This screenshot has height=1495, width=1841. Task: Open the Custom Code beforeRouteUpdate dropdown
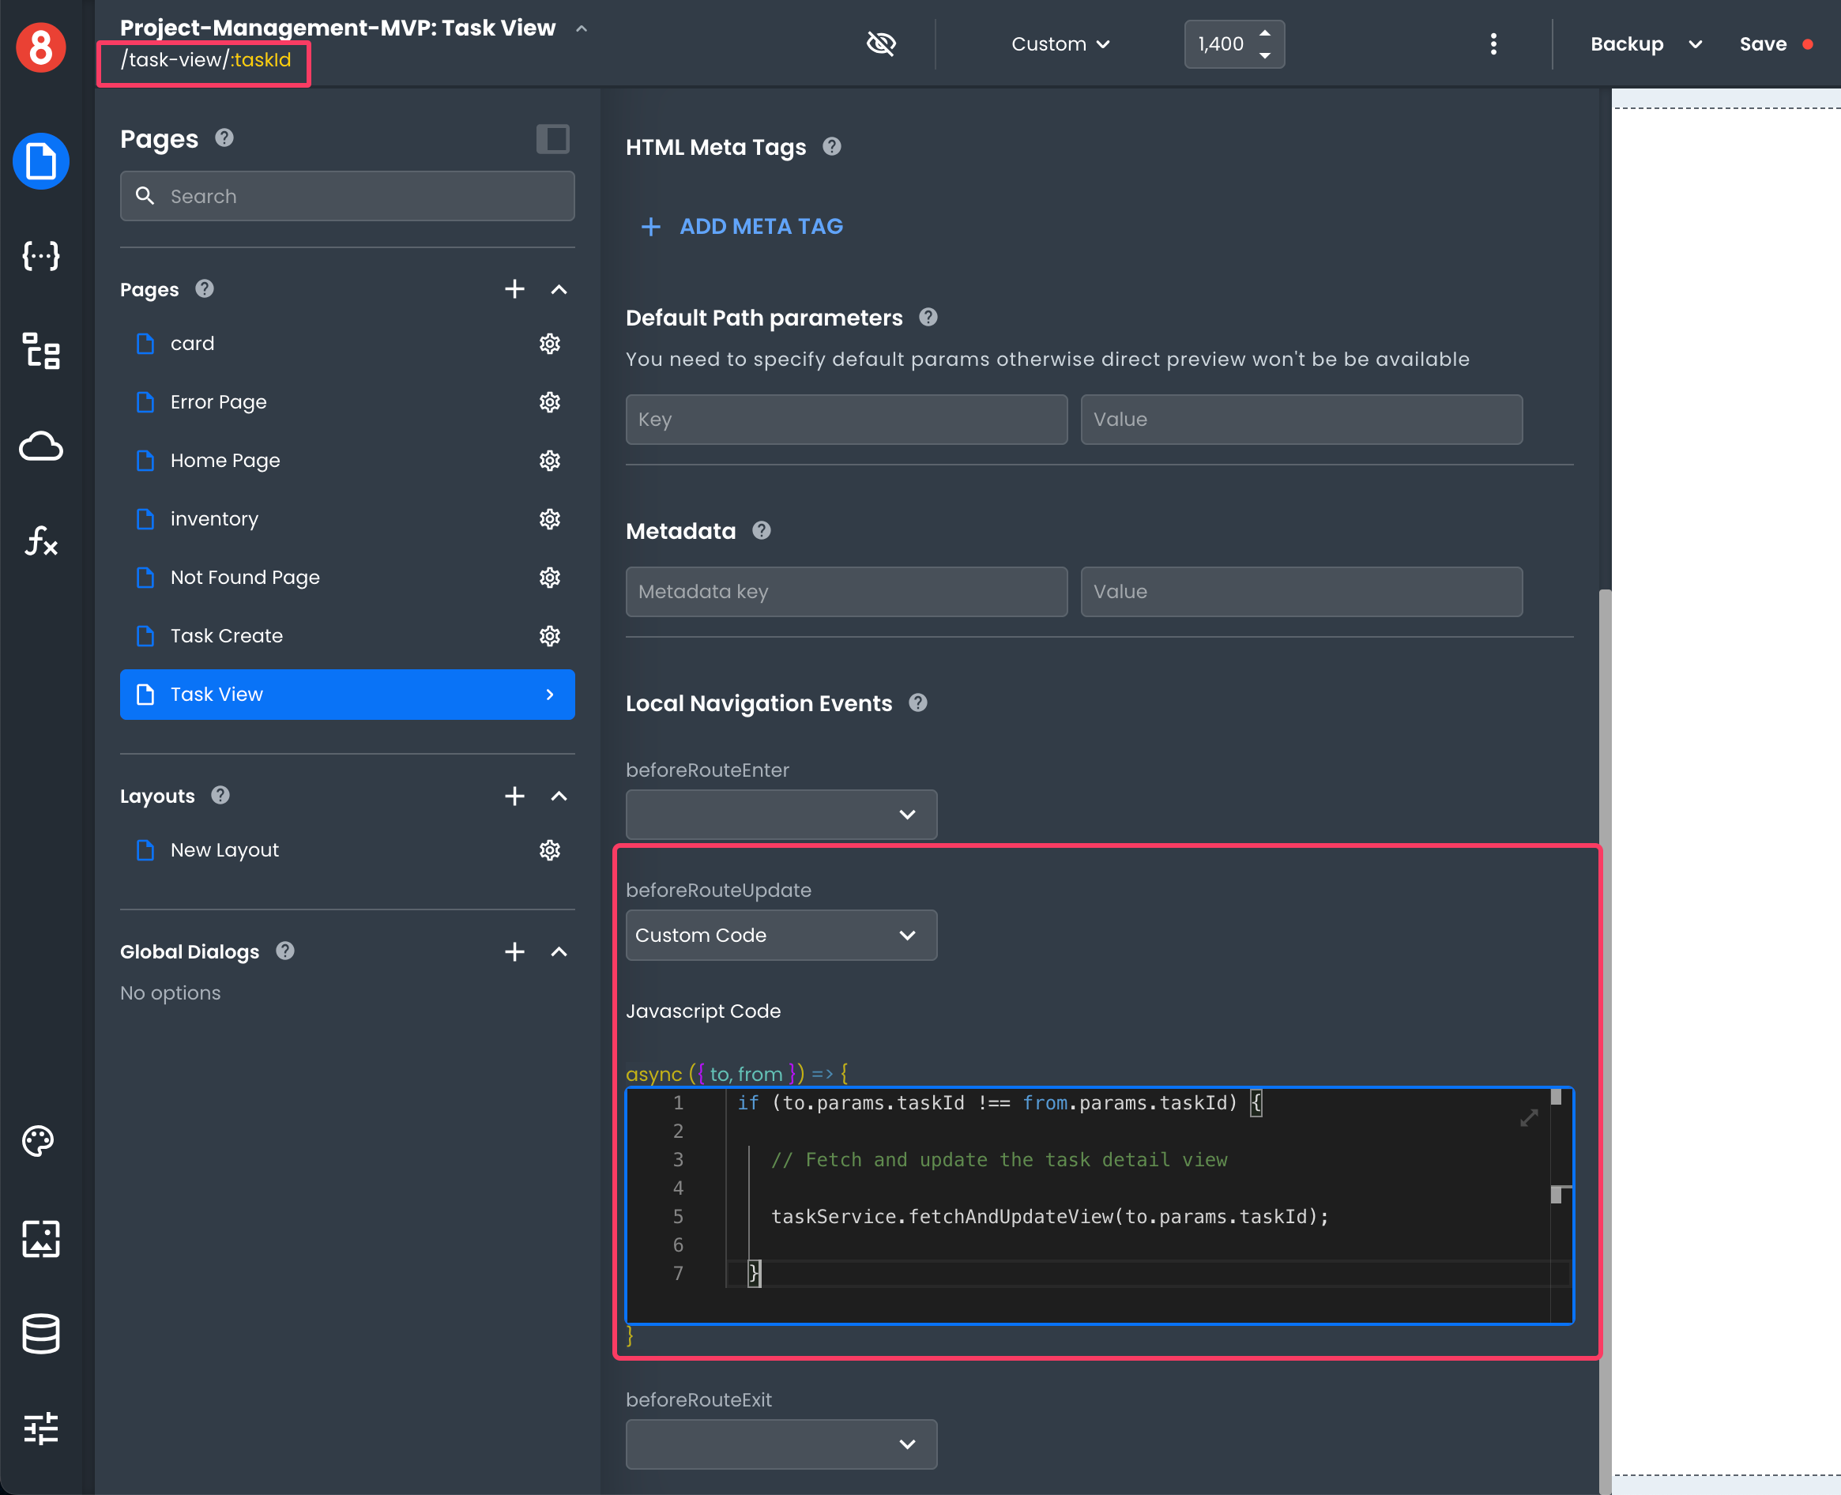(781, 936)
